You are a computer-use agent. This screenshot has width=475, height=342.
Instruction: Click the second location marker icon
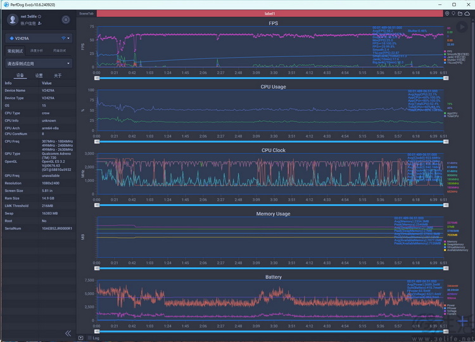click(x=453, y=13)
